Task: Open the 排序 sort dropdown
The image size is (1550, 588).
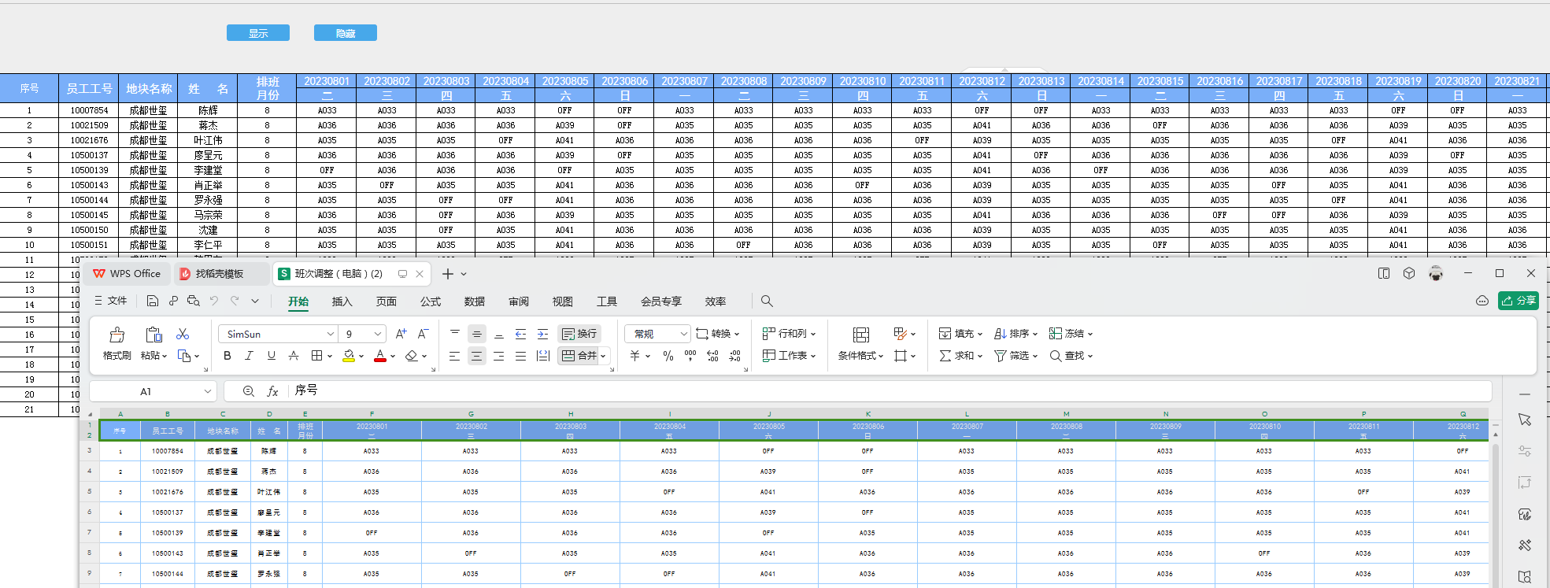Action: tap(1015, 334)
